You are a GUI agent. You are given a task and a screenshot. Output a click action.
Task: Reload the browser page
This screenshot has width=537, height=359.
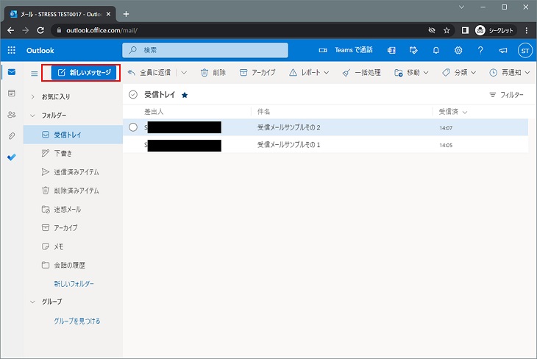coord(40,30)
